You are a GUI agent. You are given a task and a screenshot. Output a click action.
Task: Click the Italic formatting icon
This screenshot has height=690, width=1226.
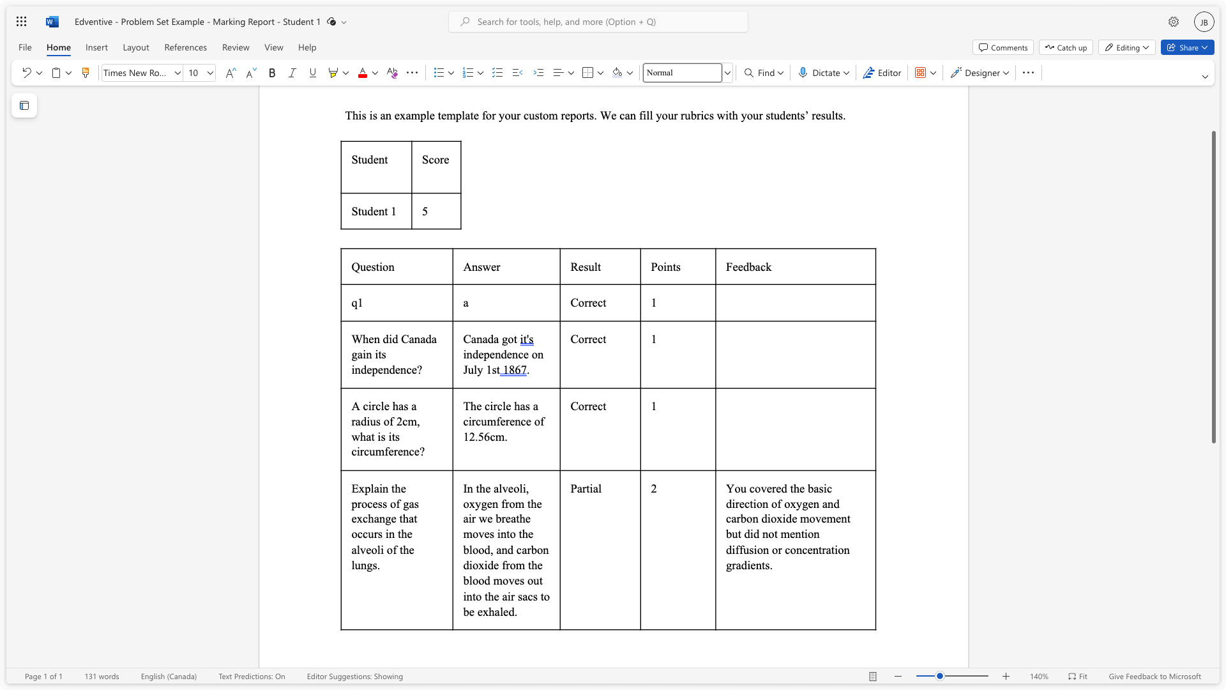292,72
